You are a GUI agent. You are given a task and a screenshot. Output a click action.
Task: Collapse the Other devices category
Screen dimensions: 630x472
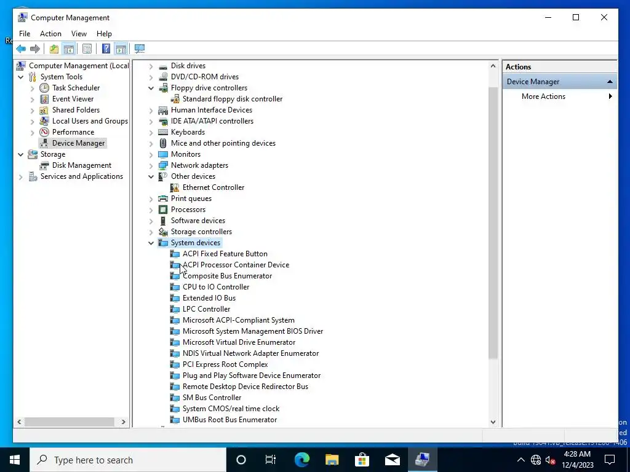151,176
